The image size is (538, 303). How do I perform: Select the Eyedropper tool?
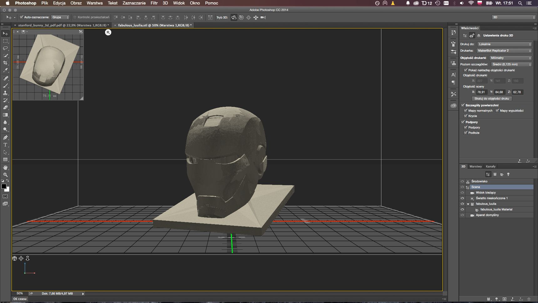5,70
